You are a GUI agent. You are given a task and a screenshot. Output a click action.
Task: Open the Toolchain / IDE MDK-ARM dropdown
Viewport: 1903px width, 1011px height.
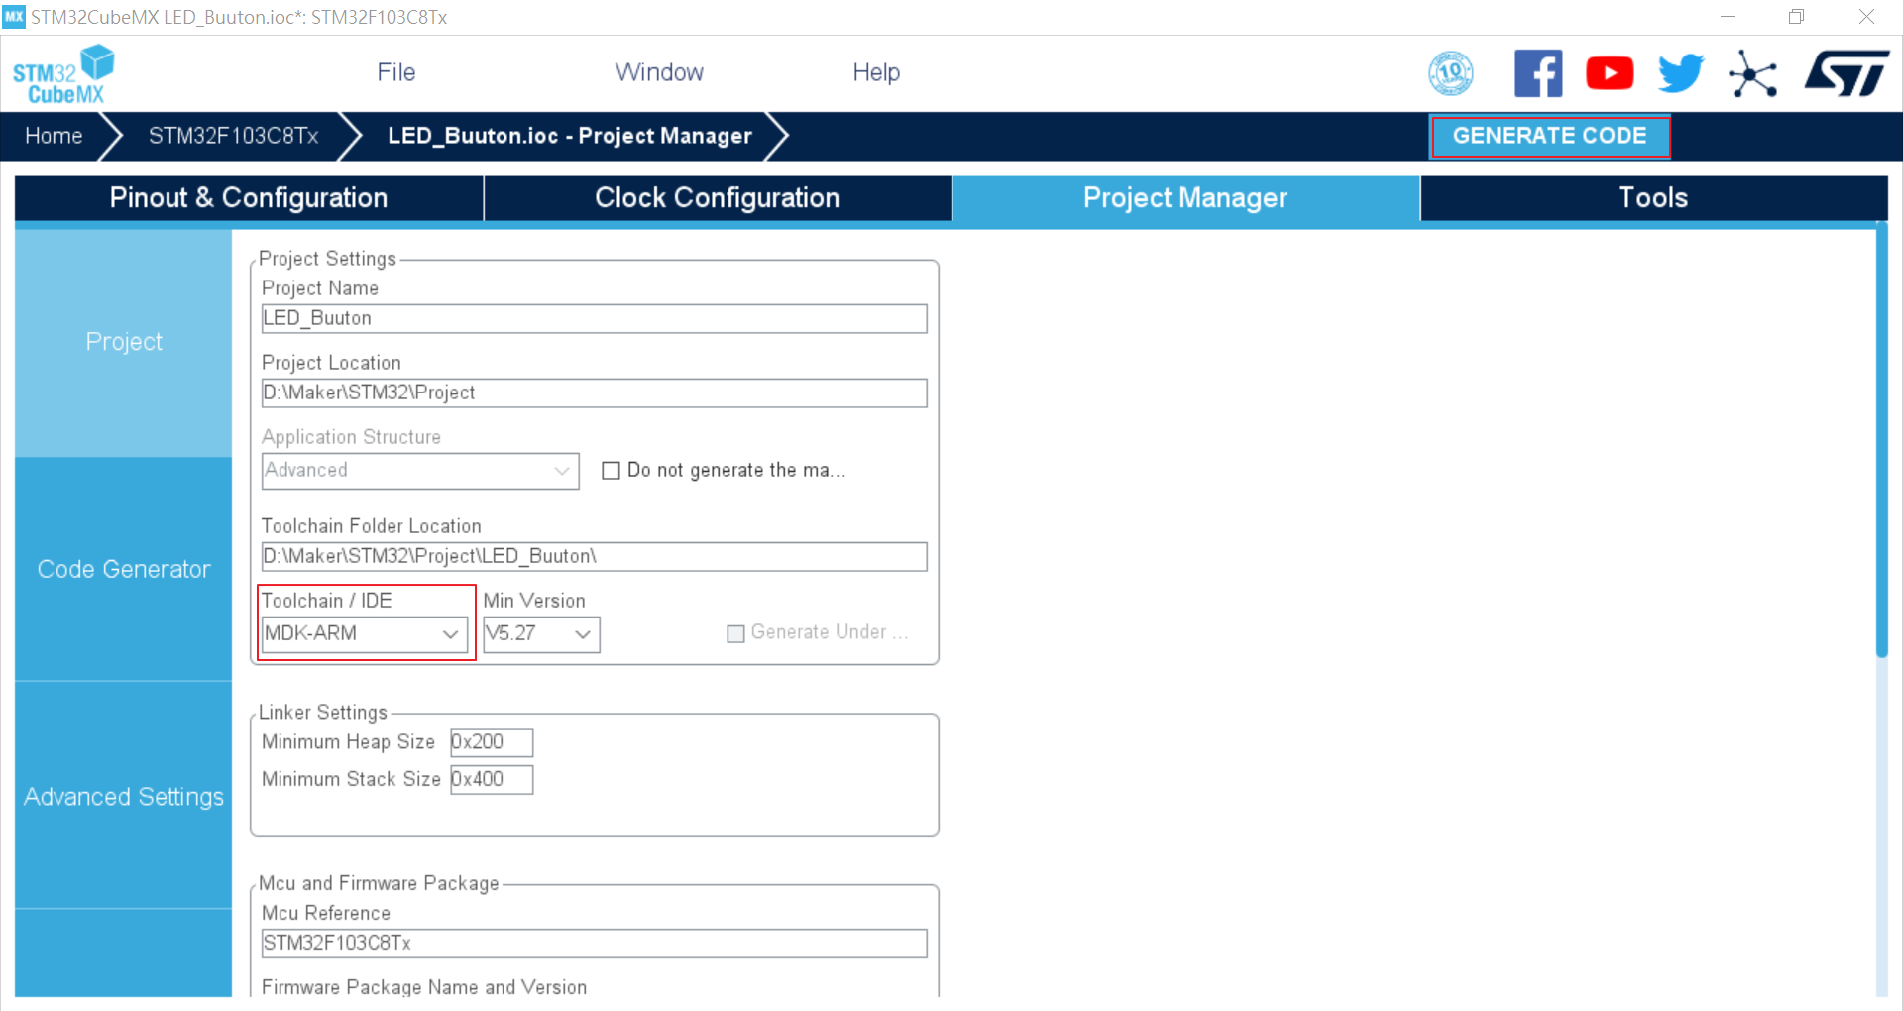pos(365,633)
